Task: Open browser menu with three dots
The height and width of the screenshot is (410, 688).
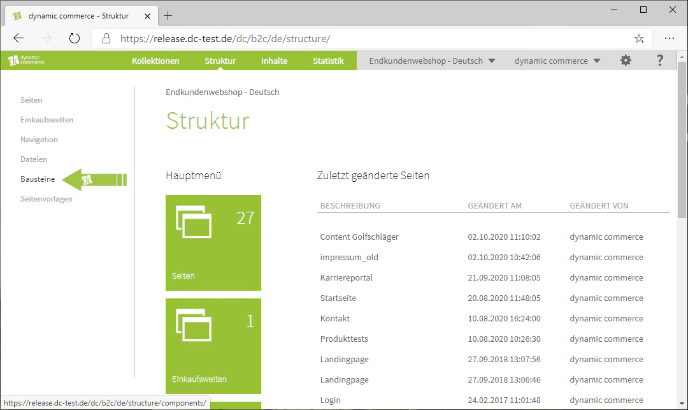Action: tap(669, 39)
